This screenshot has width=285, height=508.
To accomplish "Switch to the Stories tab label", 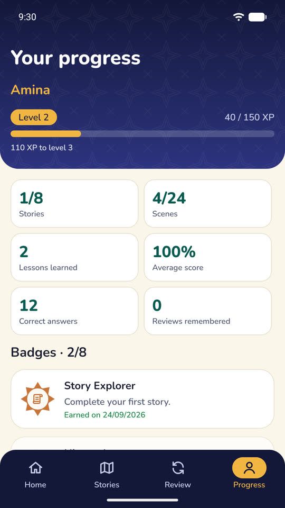I will [x=107, y=485].
